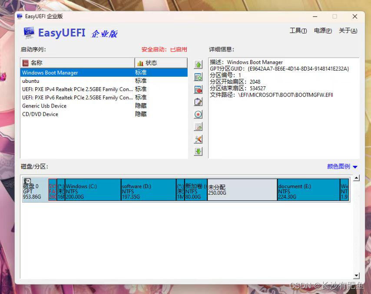371x294 pixels.
Task: Click the disk list scrollbar up arrow
Action: (356, 178)
